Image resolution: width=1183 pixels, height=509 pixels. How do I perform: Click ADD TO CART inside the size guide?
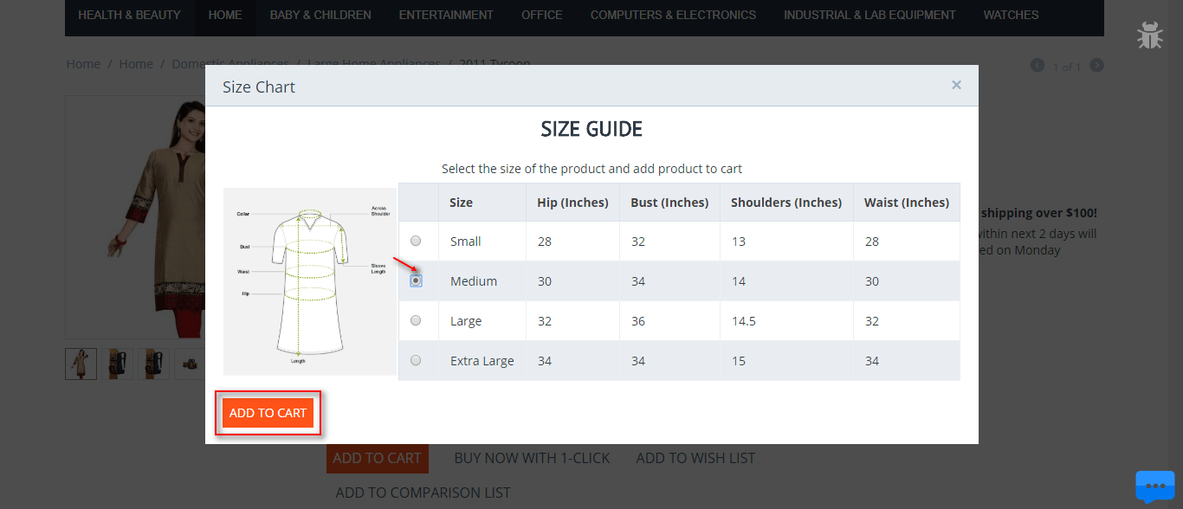pos(268,412)
